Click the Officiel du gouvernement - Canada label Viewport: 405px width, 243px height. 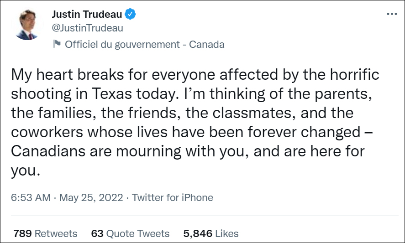click(x=144, y=45)
